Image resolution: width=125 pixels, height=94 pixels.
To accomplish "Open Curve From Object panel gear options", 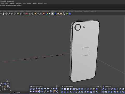I will (x=57, y=86).
